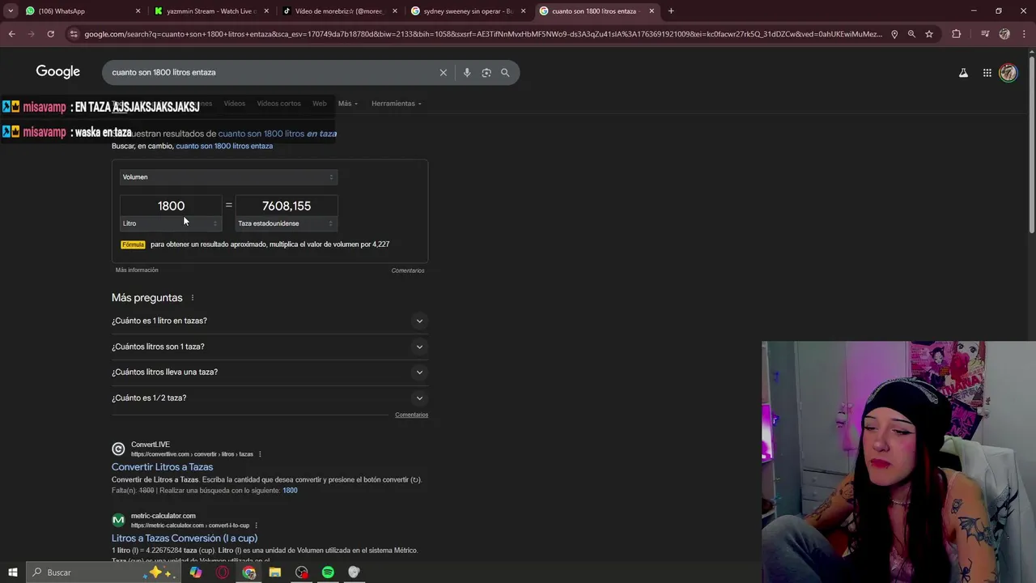Open OBS Studio from the taskbar
The image size is (1036, 583).
pyautogui.click(x=302, y=572)
